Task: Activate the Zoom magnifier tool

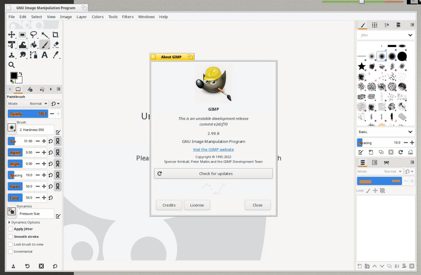Action: click(12, 65)
